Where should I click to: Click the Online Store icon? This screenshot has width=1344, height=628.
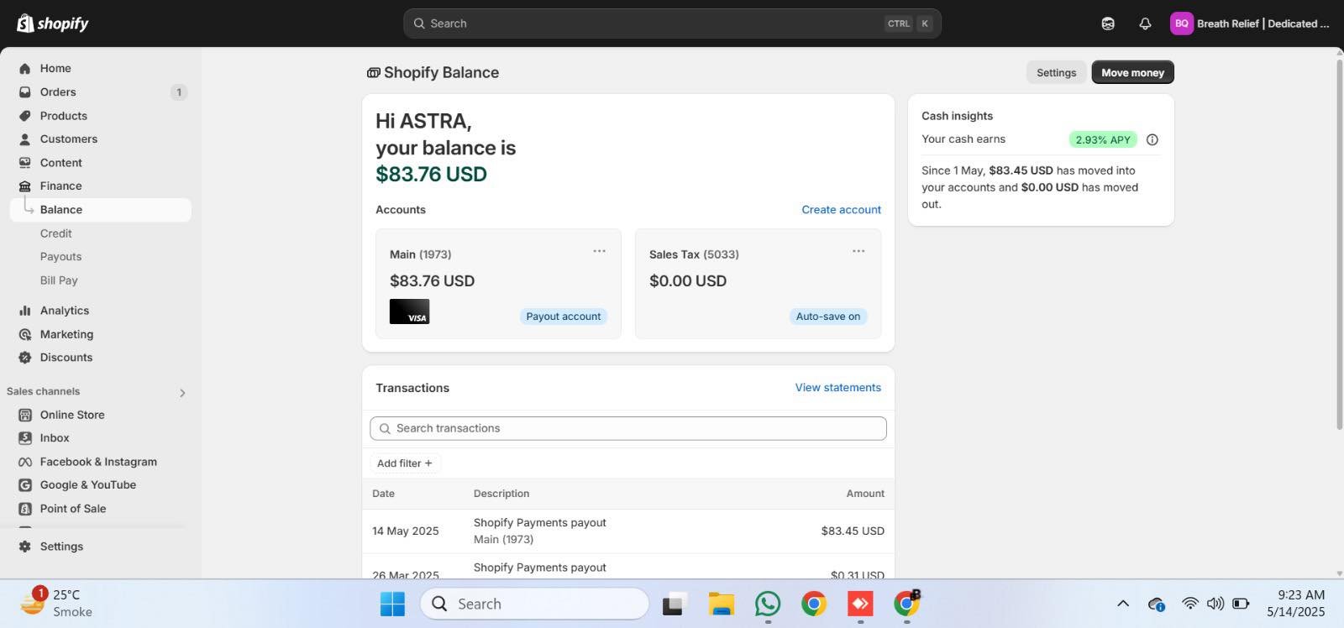pyautogui.click(x=25, y=415)
